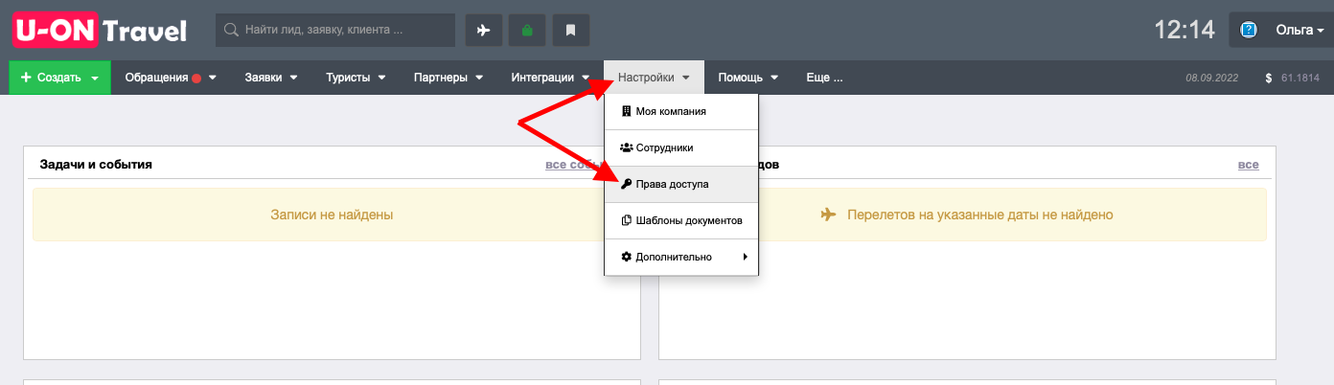Click the dollar exchange rate 61.1814
The height and width of the screenshot is (385, 1334).
(1293, 78)
